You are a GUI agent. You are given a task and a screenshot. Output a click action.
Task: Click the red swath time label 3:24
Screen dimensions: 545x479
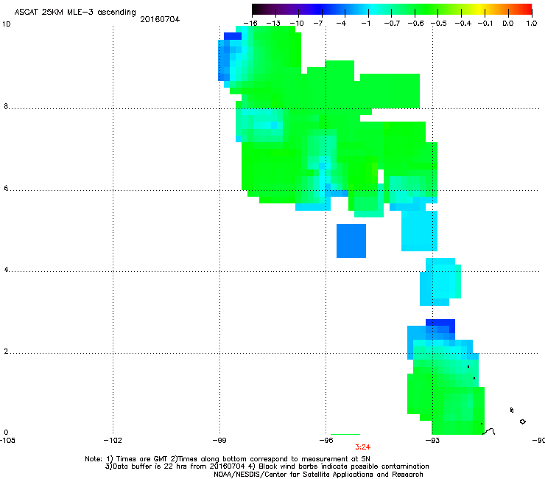(x=362, y=447)
